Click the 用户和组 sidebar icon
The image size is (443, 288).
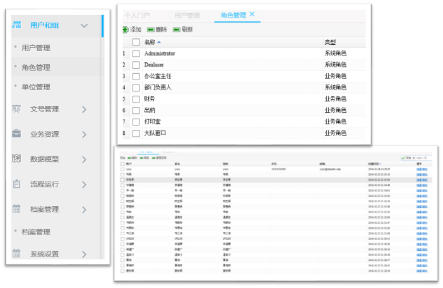click(16, 25)
